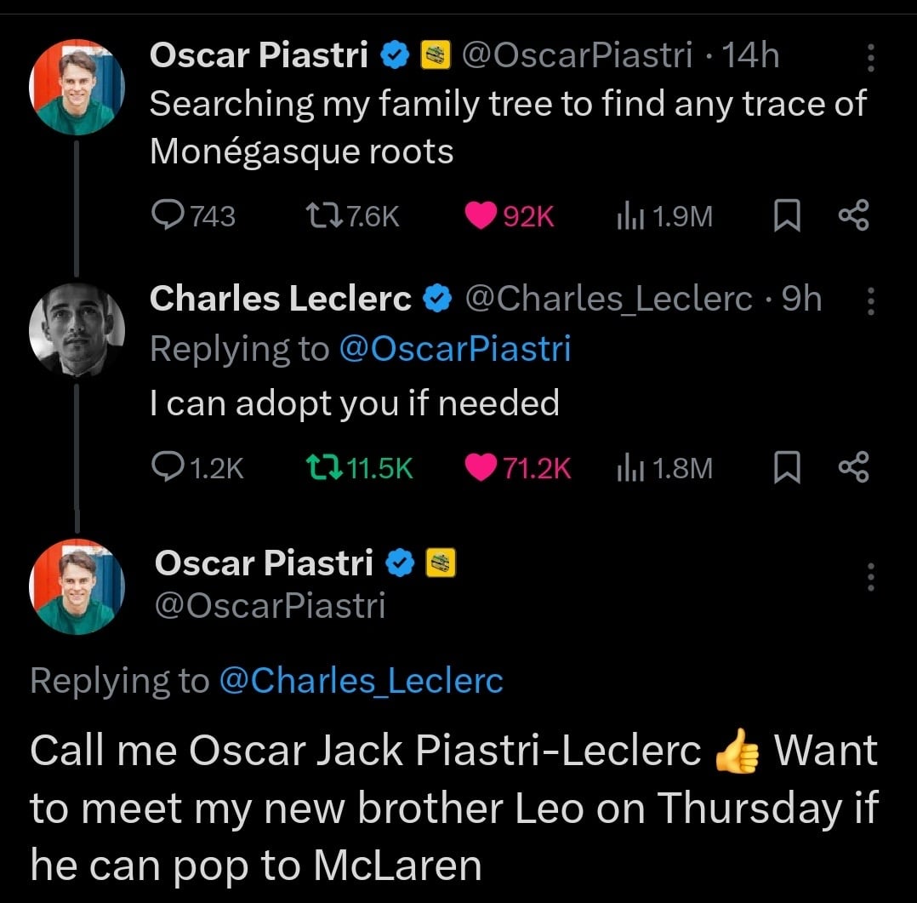This screenshot has width=917, height=903.
Task: Open Oscar Piastri's avatar on bottom tweet
Action: click(77, 587)
